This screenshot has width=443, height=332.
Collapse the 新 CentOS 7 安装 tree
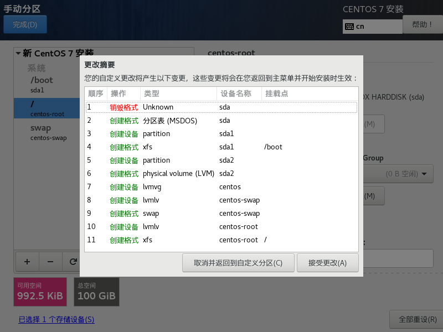(x=19, y=53)
